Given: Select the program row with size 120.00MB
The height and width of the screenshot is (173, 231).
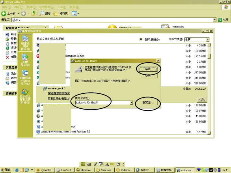Looking at the screenshot, I should pyautogui.click(x=122, y=51).
